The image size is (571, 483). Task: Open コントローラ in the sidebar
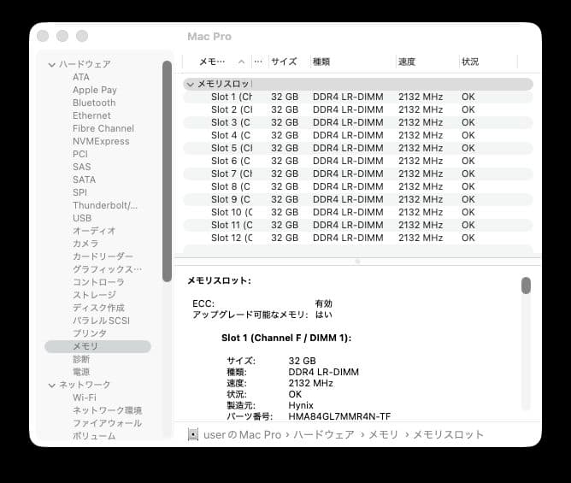98,282
